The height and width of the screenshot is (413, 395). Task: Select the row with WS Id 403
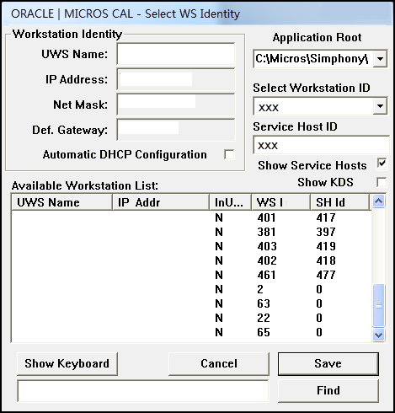(x=191, y=246)
